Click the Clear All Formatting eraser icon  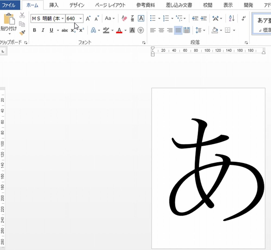click(x=124, y=18)
